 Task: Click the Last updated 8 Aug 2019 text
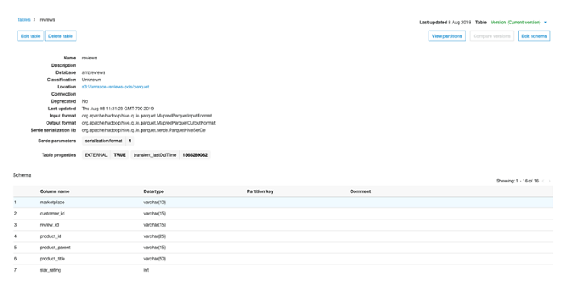tap(445, 23)
